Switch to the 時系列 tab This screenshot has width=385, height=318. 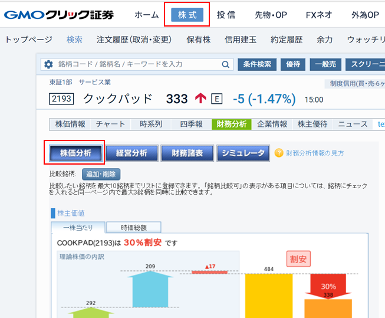point(151,124)
